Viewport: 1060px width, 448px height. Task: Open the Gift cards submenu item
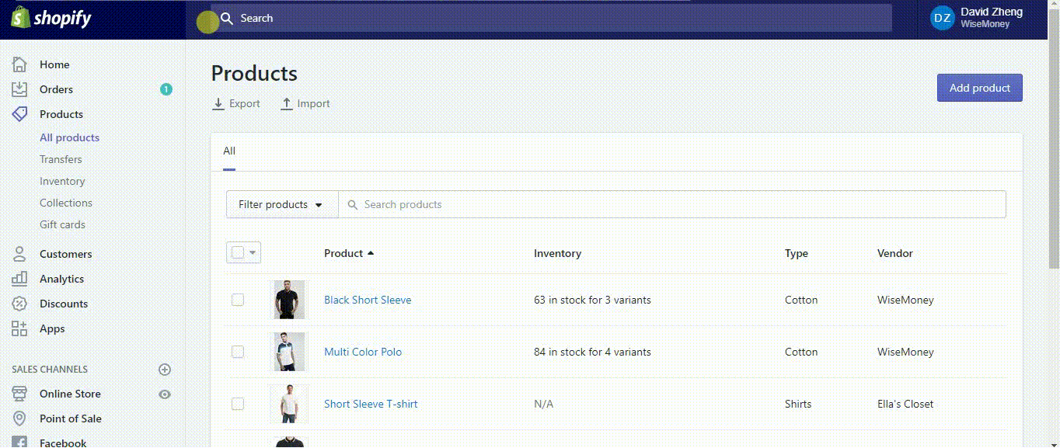click(62, 224)
